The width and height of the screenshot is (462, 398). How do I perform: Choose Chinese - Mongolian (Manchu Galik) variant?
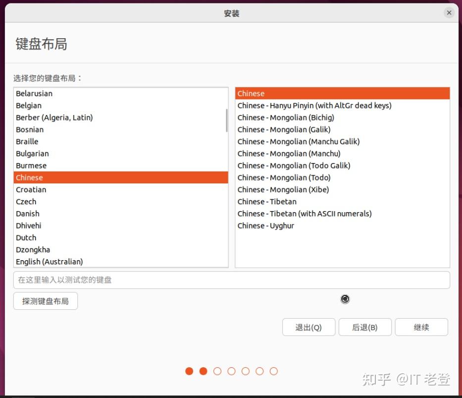click(298, 141)
